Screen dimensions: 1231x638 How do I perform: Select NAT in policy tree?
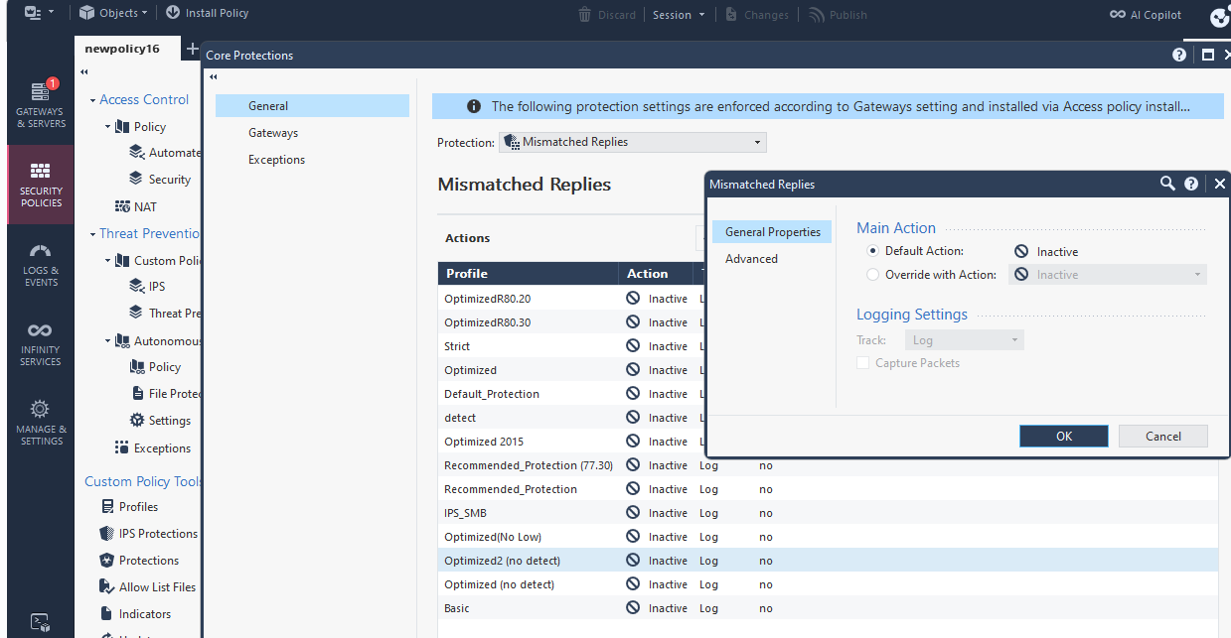click(x=136, y=207)
